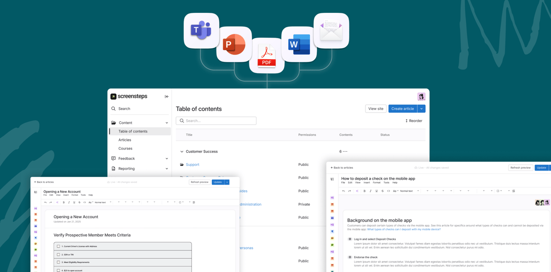Click the collaborator avatars in the mobile app editor

(x=542, y=203)
